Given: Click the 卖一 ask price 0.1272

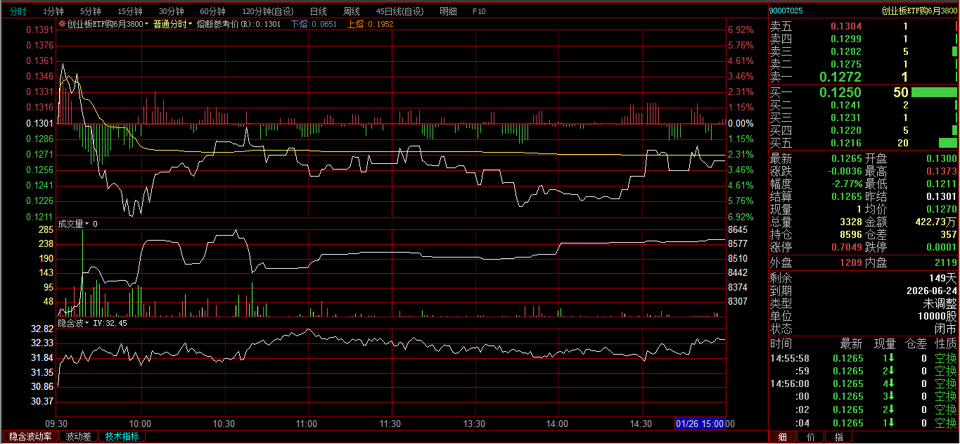Looking at the screenshot, I should [840, 77].
